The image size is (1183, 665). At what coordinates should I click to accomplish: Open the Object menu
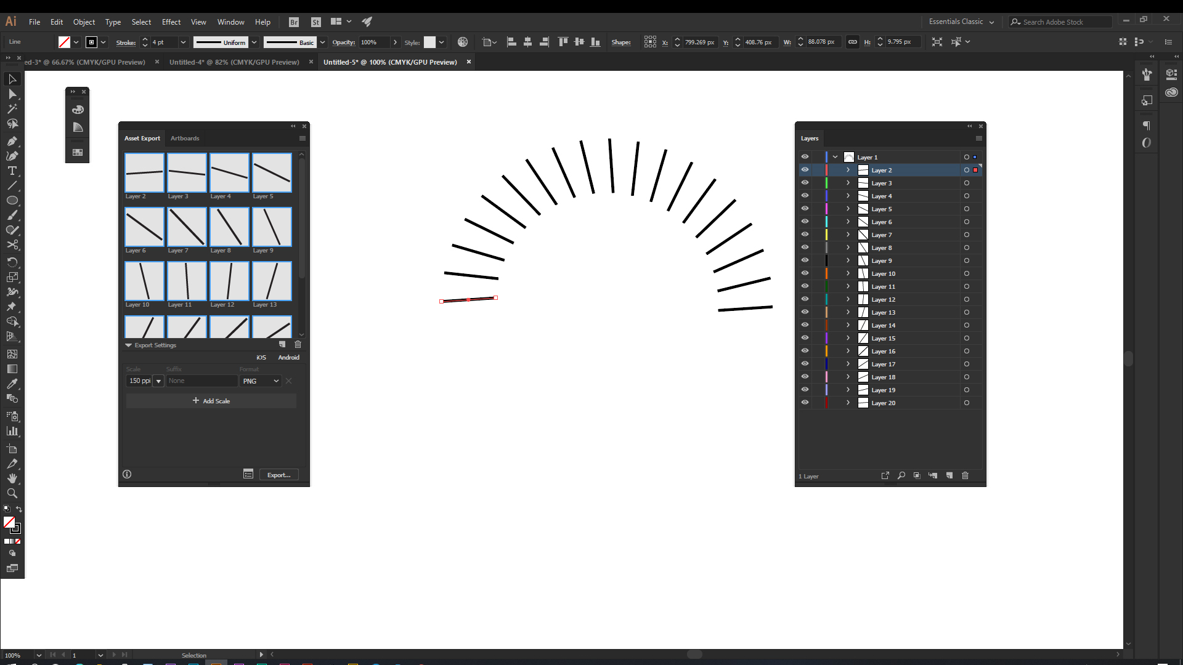84,22
